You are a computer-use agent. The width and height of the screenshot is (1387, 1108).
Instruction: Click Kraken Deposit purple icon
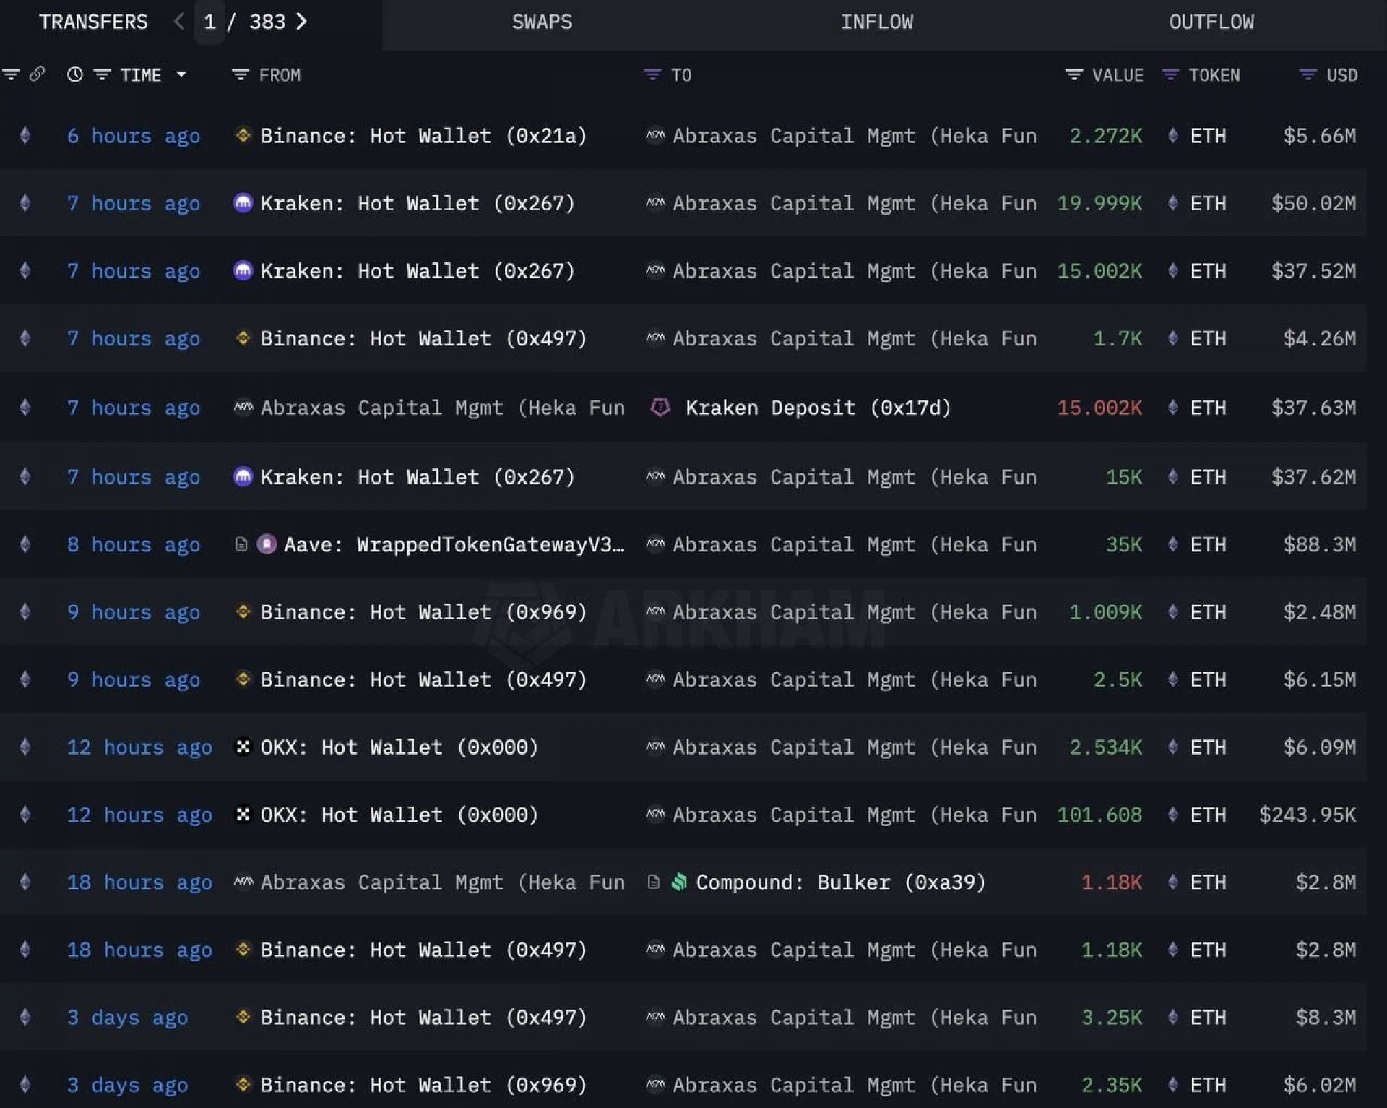(x=660, y=408)
